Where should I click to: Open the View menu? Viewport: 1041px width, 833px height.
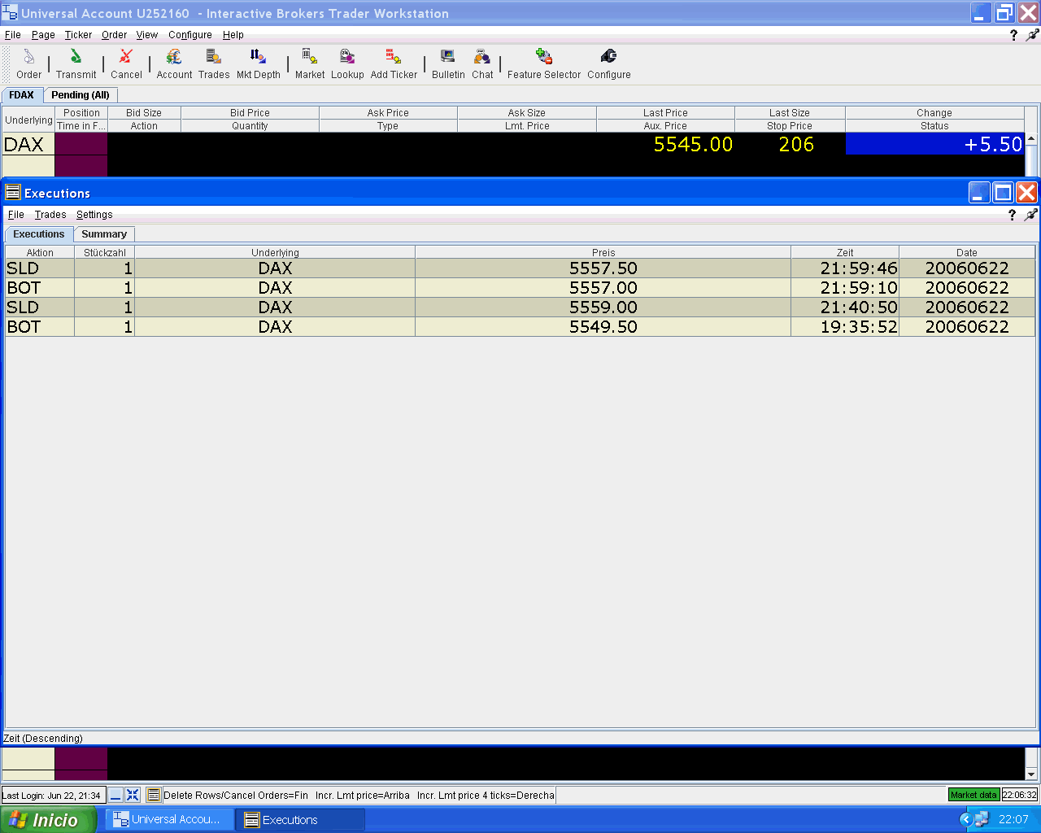pyautogui.click(x=147, y=35)
